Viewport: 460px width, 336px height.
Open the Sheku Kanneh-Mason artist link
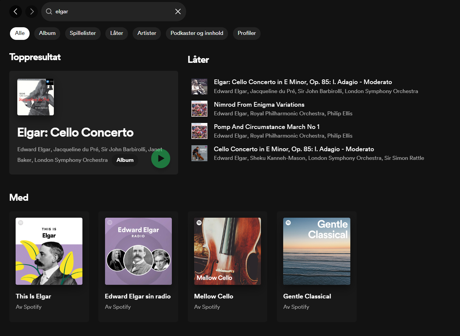[278, 158]
